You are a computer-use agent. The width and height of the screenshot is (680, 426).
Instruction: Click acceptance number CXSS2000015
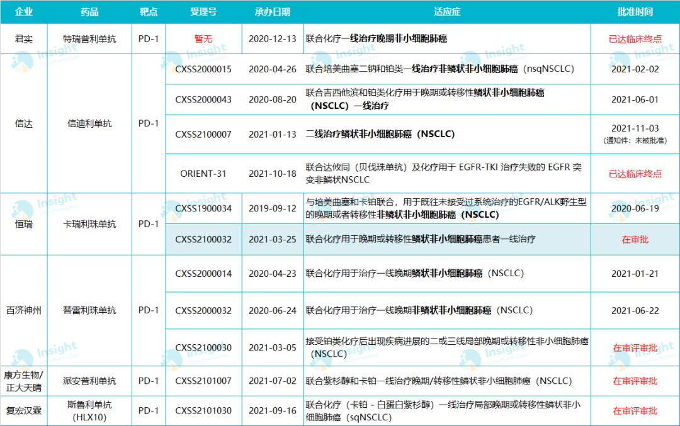(203, 69)
